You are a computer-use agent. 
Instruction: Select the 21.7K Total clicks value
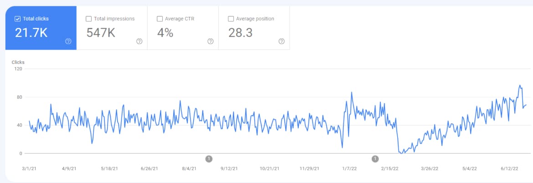pos(31,33)
